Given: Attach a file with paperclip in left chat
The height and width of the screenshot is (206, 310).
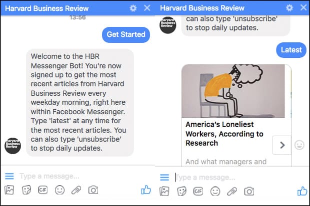Looking at the screenshot, I should coord(76,190).
